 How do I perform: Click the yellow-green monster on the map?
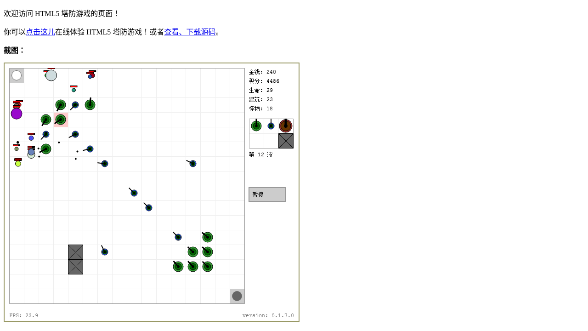click(x=18, y=164)
